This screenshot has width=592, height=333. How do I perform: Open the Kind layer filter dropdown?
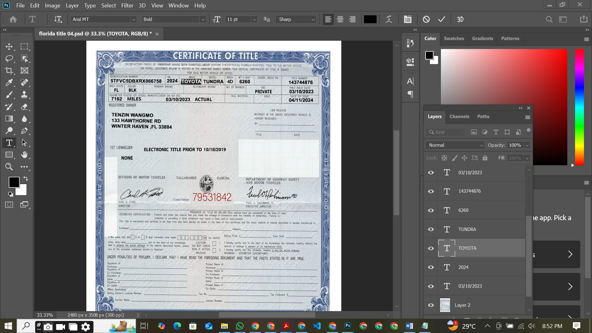click(446, 132)
